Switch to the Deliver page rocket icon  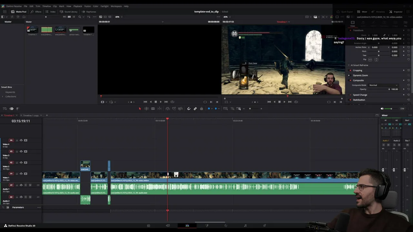265,226
